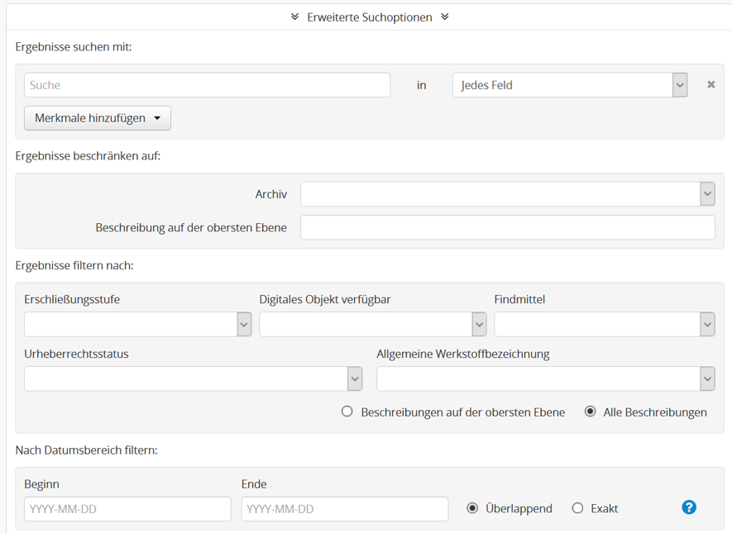Select the Überlappend radio button
Image resolution: width=732 pixels, height=533 pixels.
tap(472, 508)
